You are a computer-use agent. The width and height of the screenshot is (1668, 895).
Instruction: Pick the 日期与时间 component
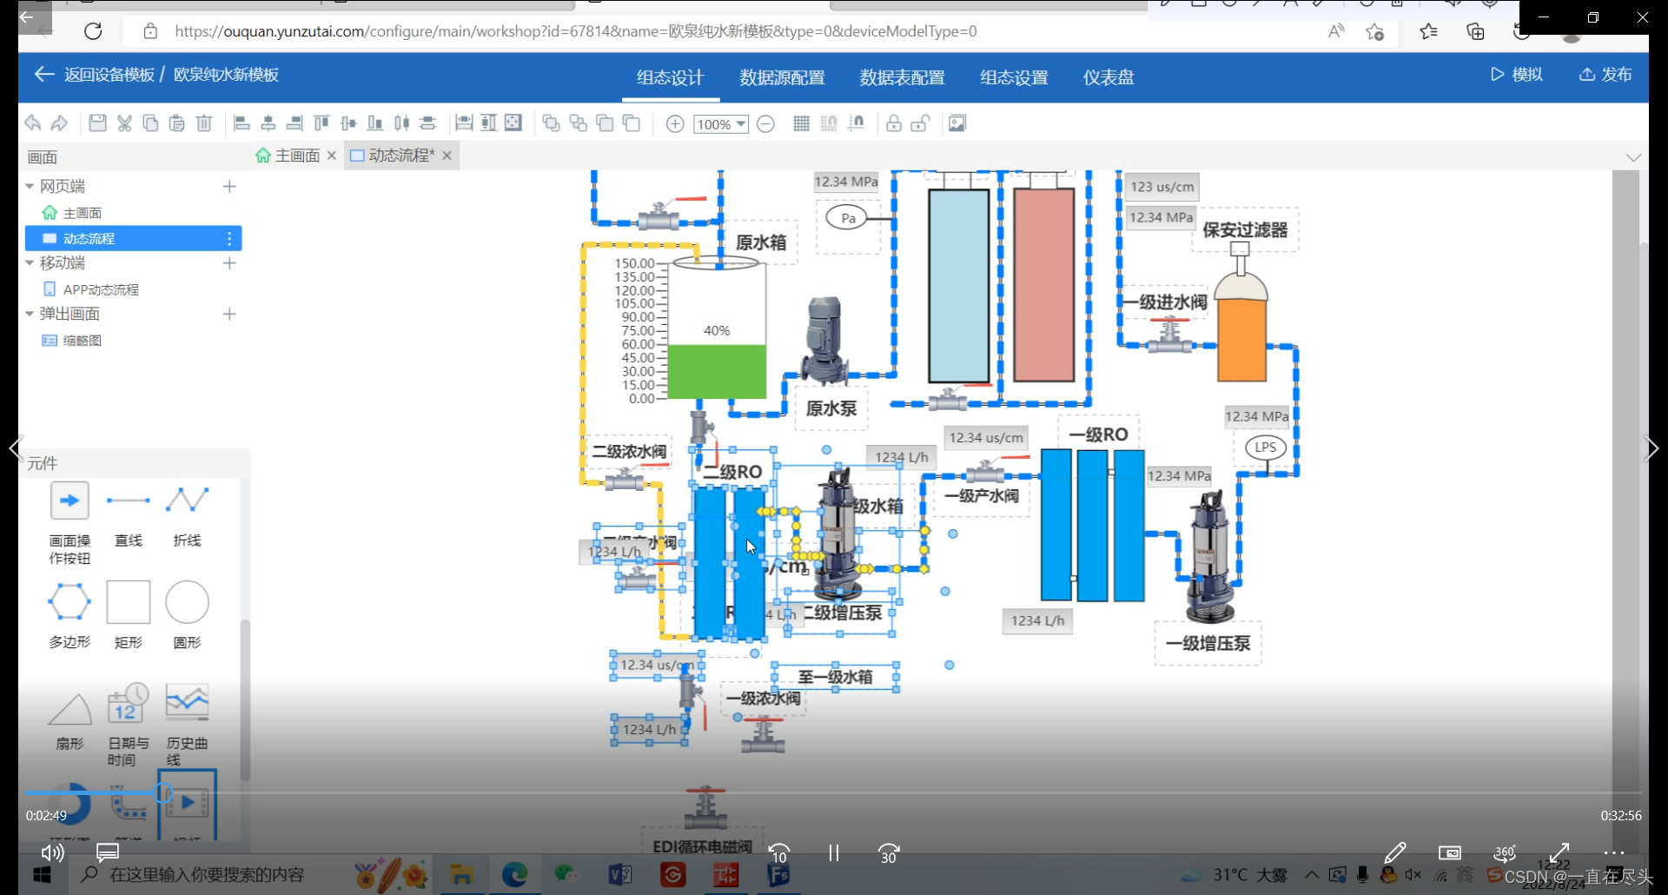pyautogui.click(x=129, y=725)
